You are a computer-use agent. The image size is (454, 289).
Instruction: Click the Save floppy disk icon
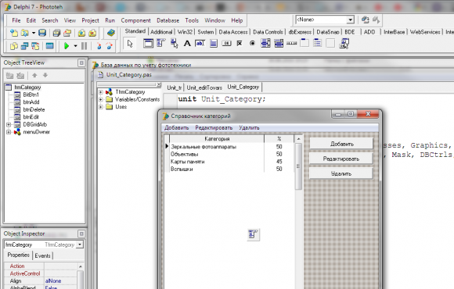(x=42, y=33)
